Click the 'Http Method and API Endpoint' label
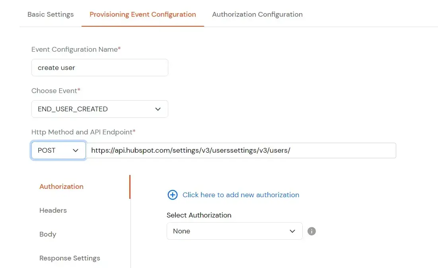The height and width of the screenshot is (268, 438). (x=83, y=132)
